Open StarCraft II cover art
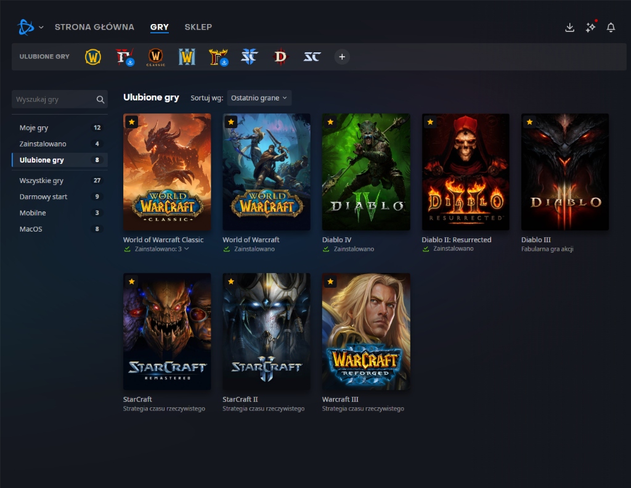This screenshot has height=488, width=631. point(266,331)
